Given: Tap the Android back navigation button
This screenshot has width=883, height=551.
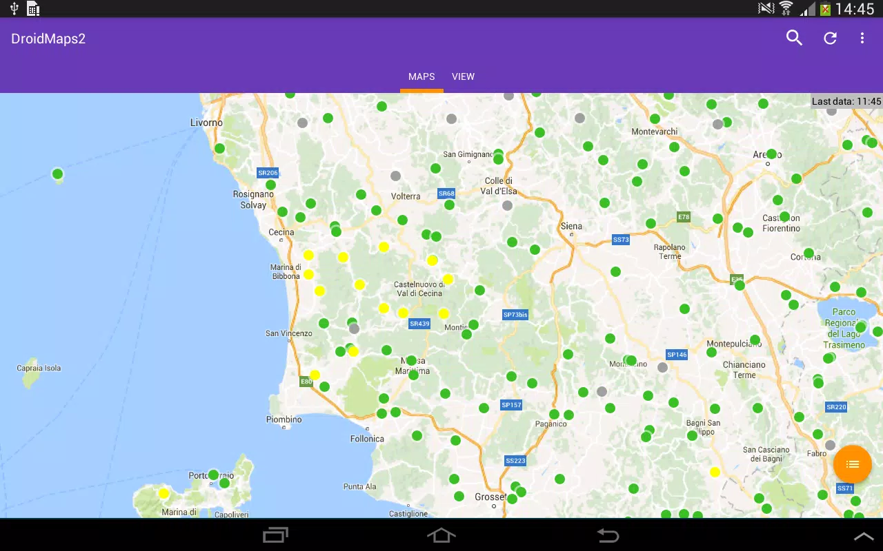Looking at the screenshot, I should point(608,535).
